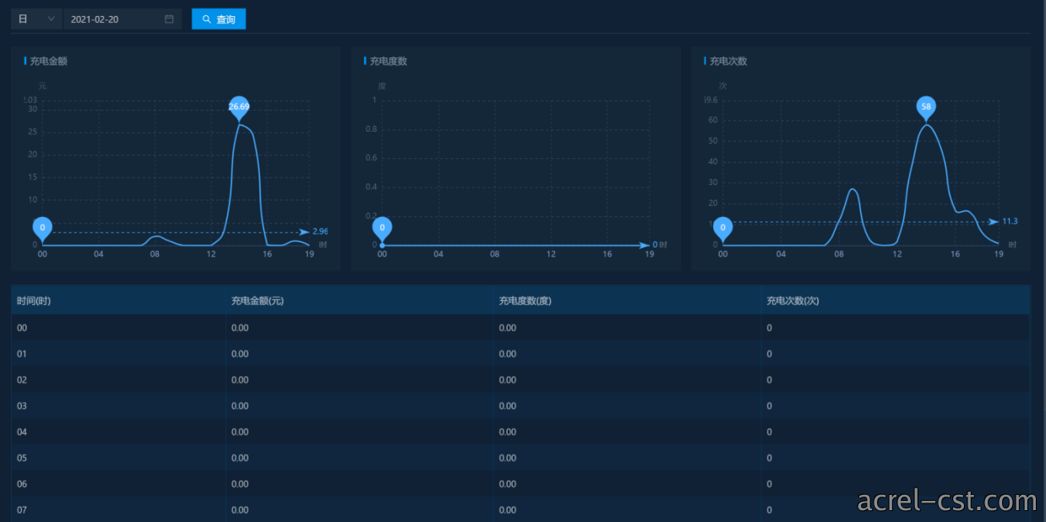The height and width of the screenshot is (522, 1046).
Task: Select the table row for hour 03
Action: click(520, 406)
